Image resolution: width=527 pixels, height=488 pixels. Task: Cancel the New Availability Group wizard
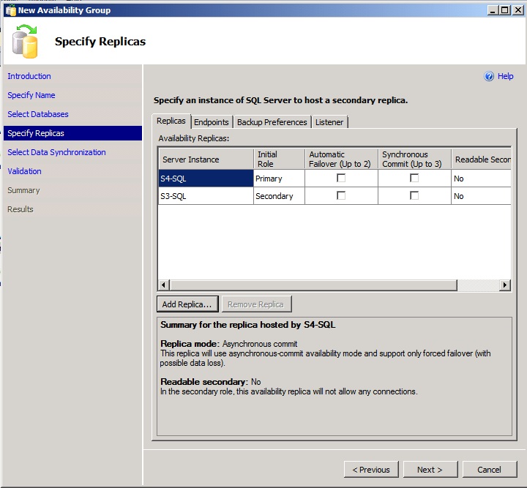pyautogui.click(x=489, y=470)
